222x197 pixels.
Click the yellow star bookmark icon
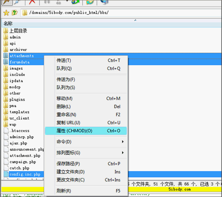6,13
